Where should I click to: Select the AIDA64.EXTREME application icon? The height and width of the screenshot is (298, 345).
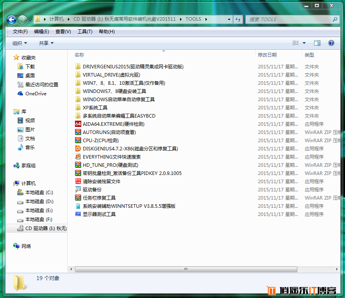coord(78,124)
